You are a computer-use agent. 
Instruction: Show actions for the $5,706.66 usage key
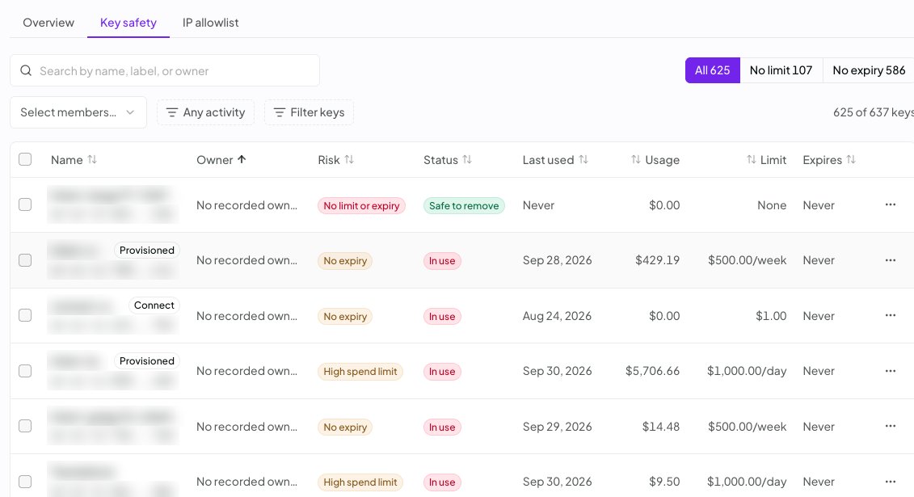click(890, 371)
